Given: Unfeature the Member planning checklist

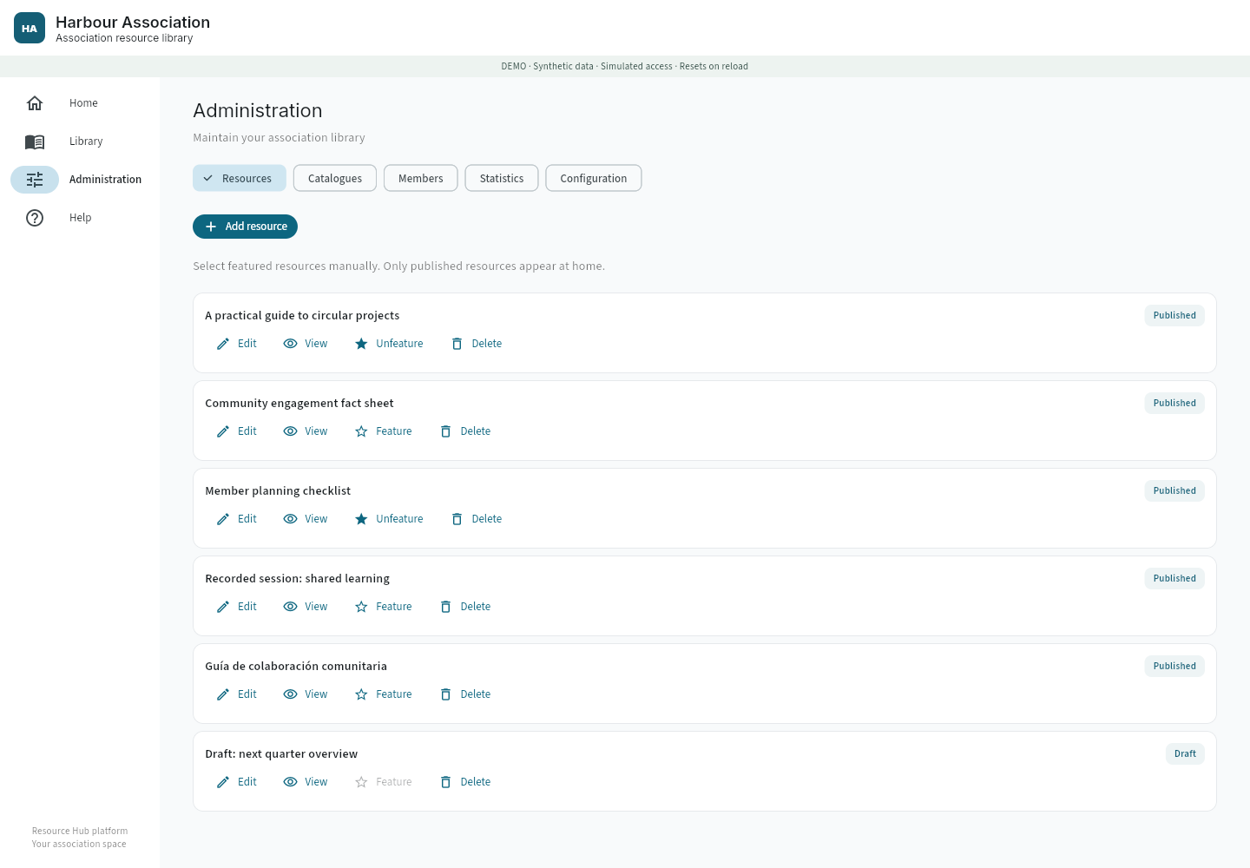Looking at the screenshot, I should click(389, 519).
